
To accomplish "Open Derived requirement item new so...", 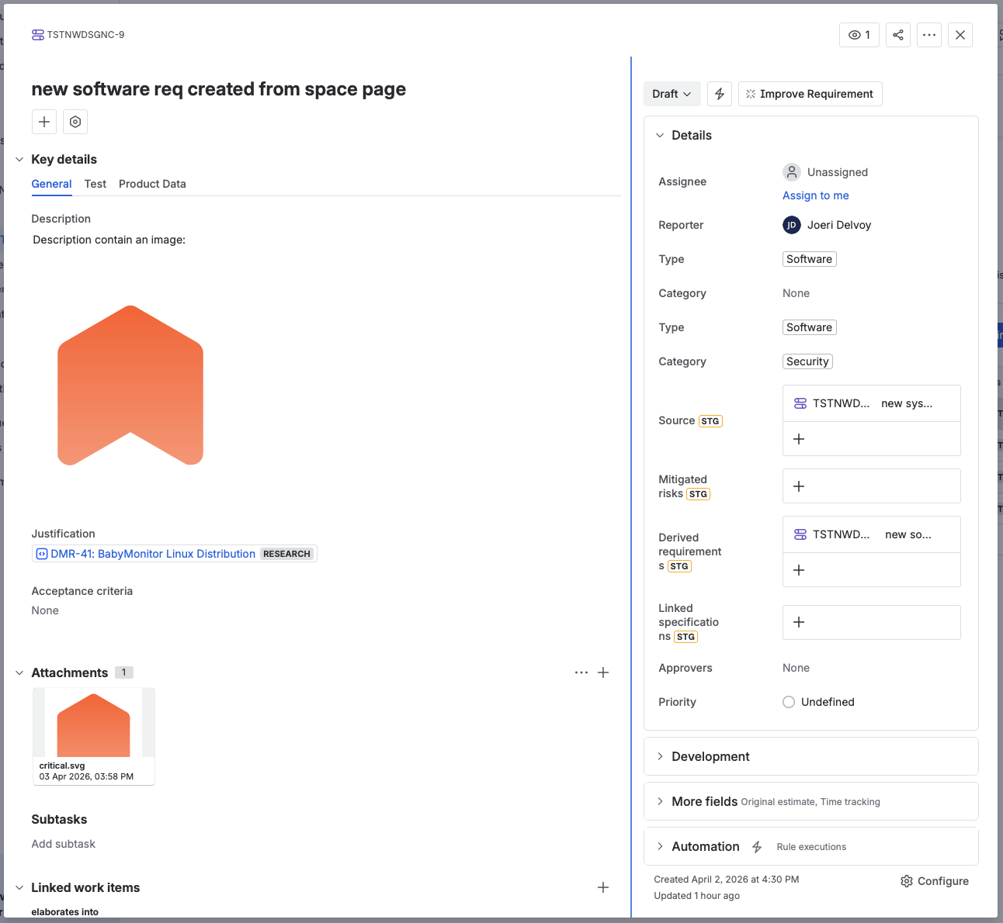I will tap(872, 534).
